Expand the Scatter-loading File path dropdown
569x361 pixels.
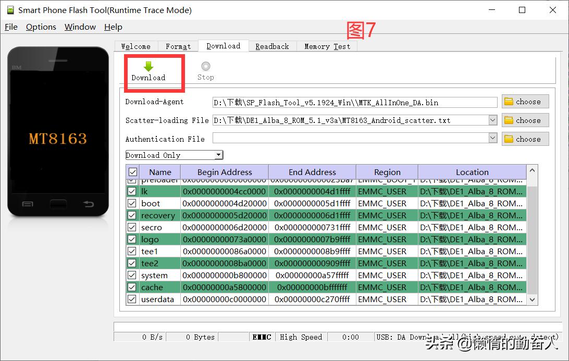pos(493,120)
